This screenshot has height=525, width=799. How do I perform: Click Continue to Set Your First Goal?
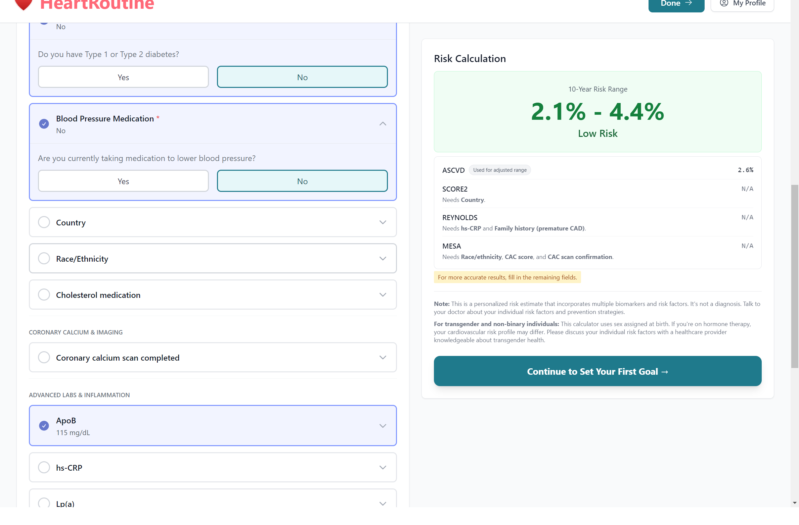click(597, 371)
